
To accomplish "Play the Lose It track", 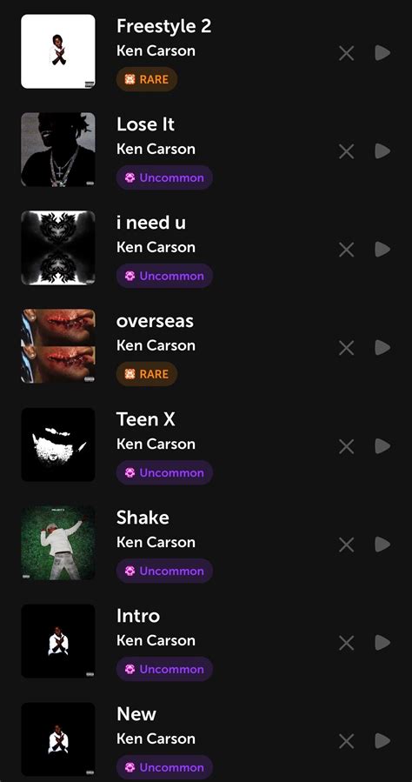I will point(382,151).
